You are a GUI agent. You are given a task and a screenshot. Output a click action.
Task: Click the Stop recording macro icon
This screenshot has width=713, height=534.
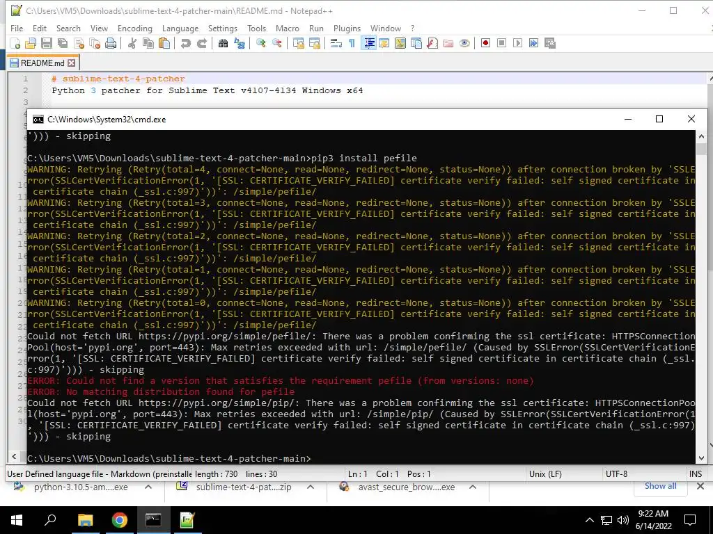point(501,43)
